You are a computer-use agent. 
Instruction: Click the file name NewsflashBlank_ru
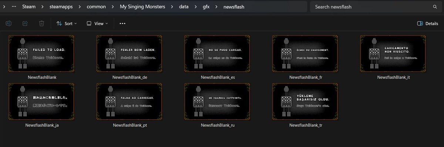(218, 125)
